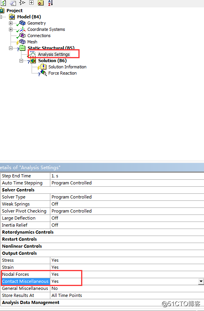This screenshot has width=204, height=311.
Task: Click the refresh icon in the outline toolbar
Action: 4,3
